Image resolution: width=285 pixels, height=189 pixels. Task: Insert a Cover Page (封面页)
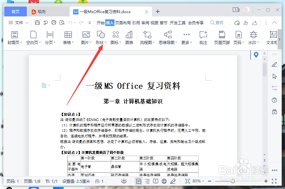pos(14,38)
